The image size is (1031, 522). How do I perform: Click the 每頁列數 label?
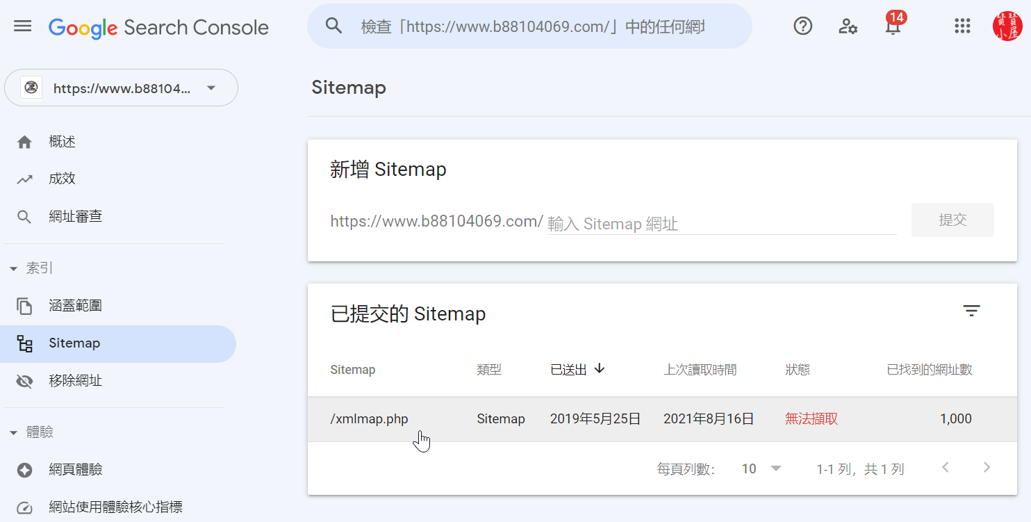(686, 469)
